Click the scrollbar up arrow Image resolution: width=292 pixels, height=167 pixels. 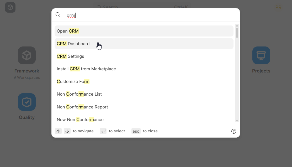click(x=237, y=25)
